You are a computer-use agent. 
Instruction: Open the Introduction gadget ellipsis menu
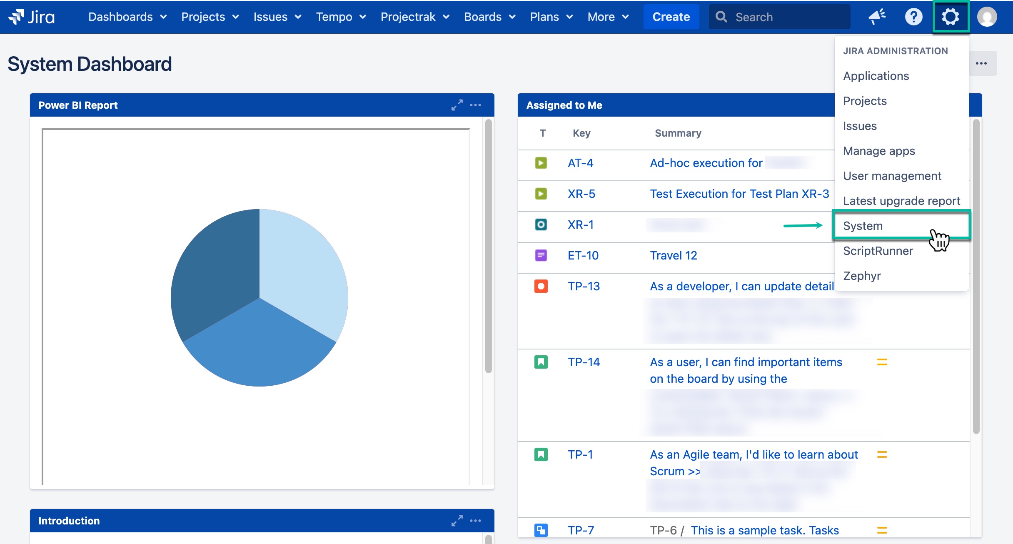click(x=476, y=521)
